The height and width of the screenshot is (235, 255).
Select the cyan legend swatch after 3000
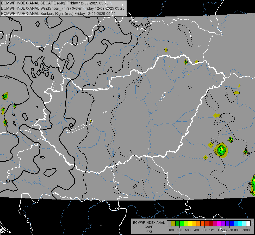[x=240, y=224]
